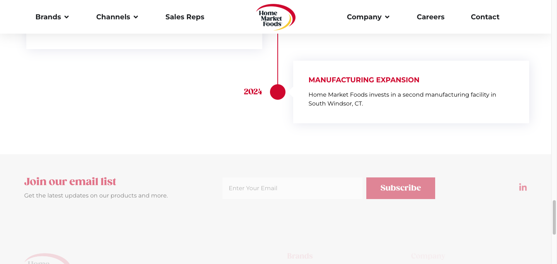Click the 2024 year label
The image size is (557, 264).
253,92
